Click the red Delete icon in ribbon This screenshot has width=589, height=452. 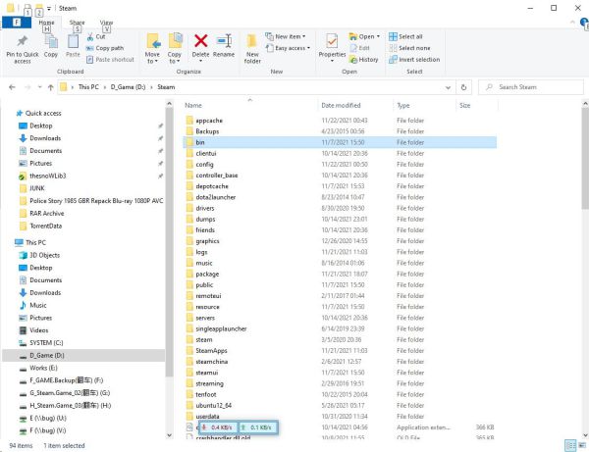200,41
